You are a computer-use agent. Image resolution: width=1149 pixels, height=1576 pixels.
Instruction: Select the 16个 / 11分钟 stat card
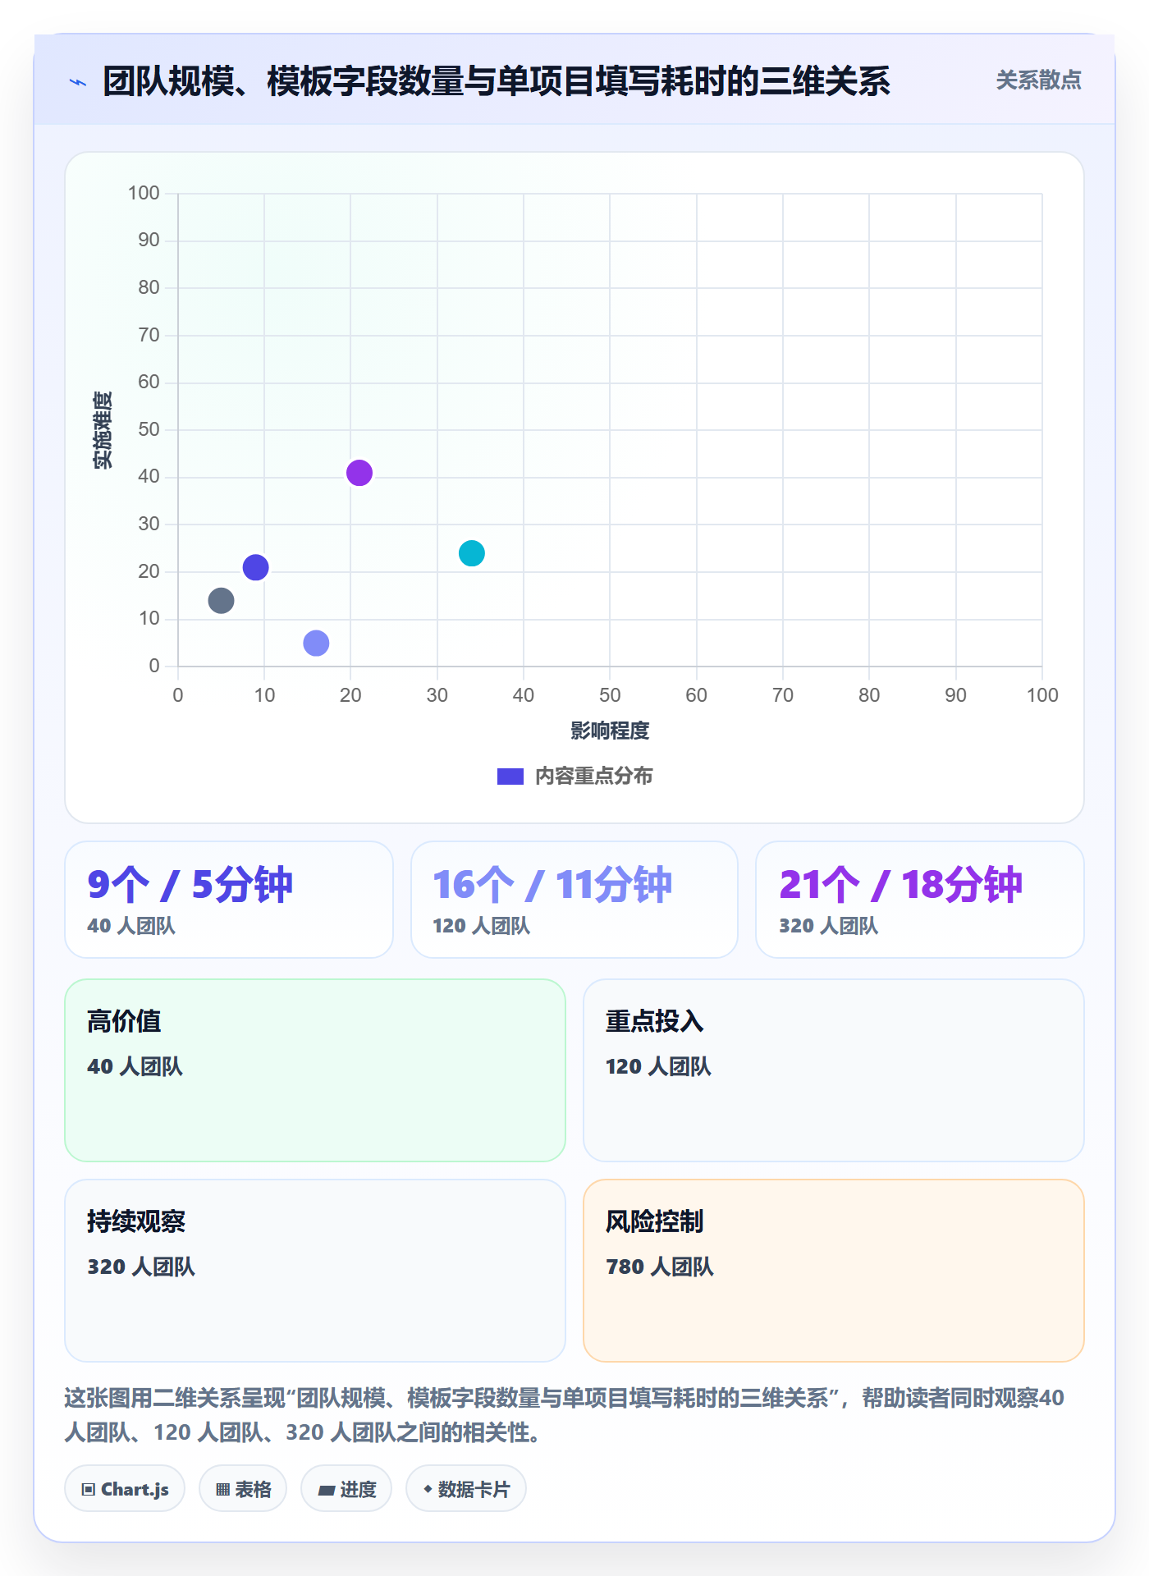(574, 900)
